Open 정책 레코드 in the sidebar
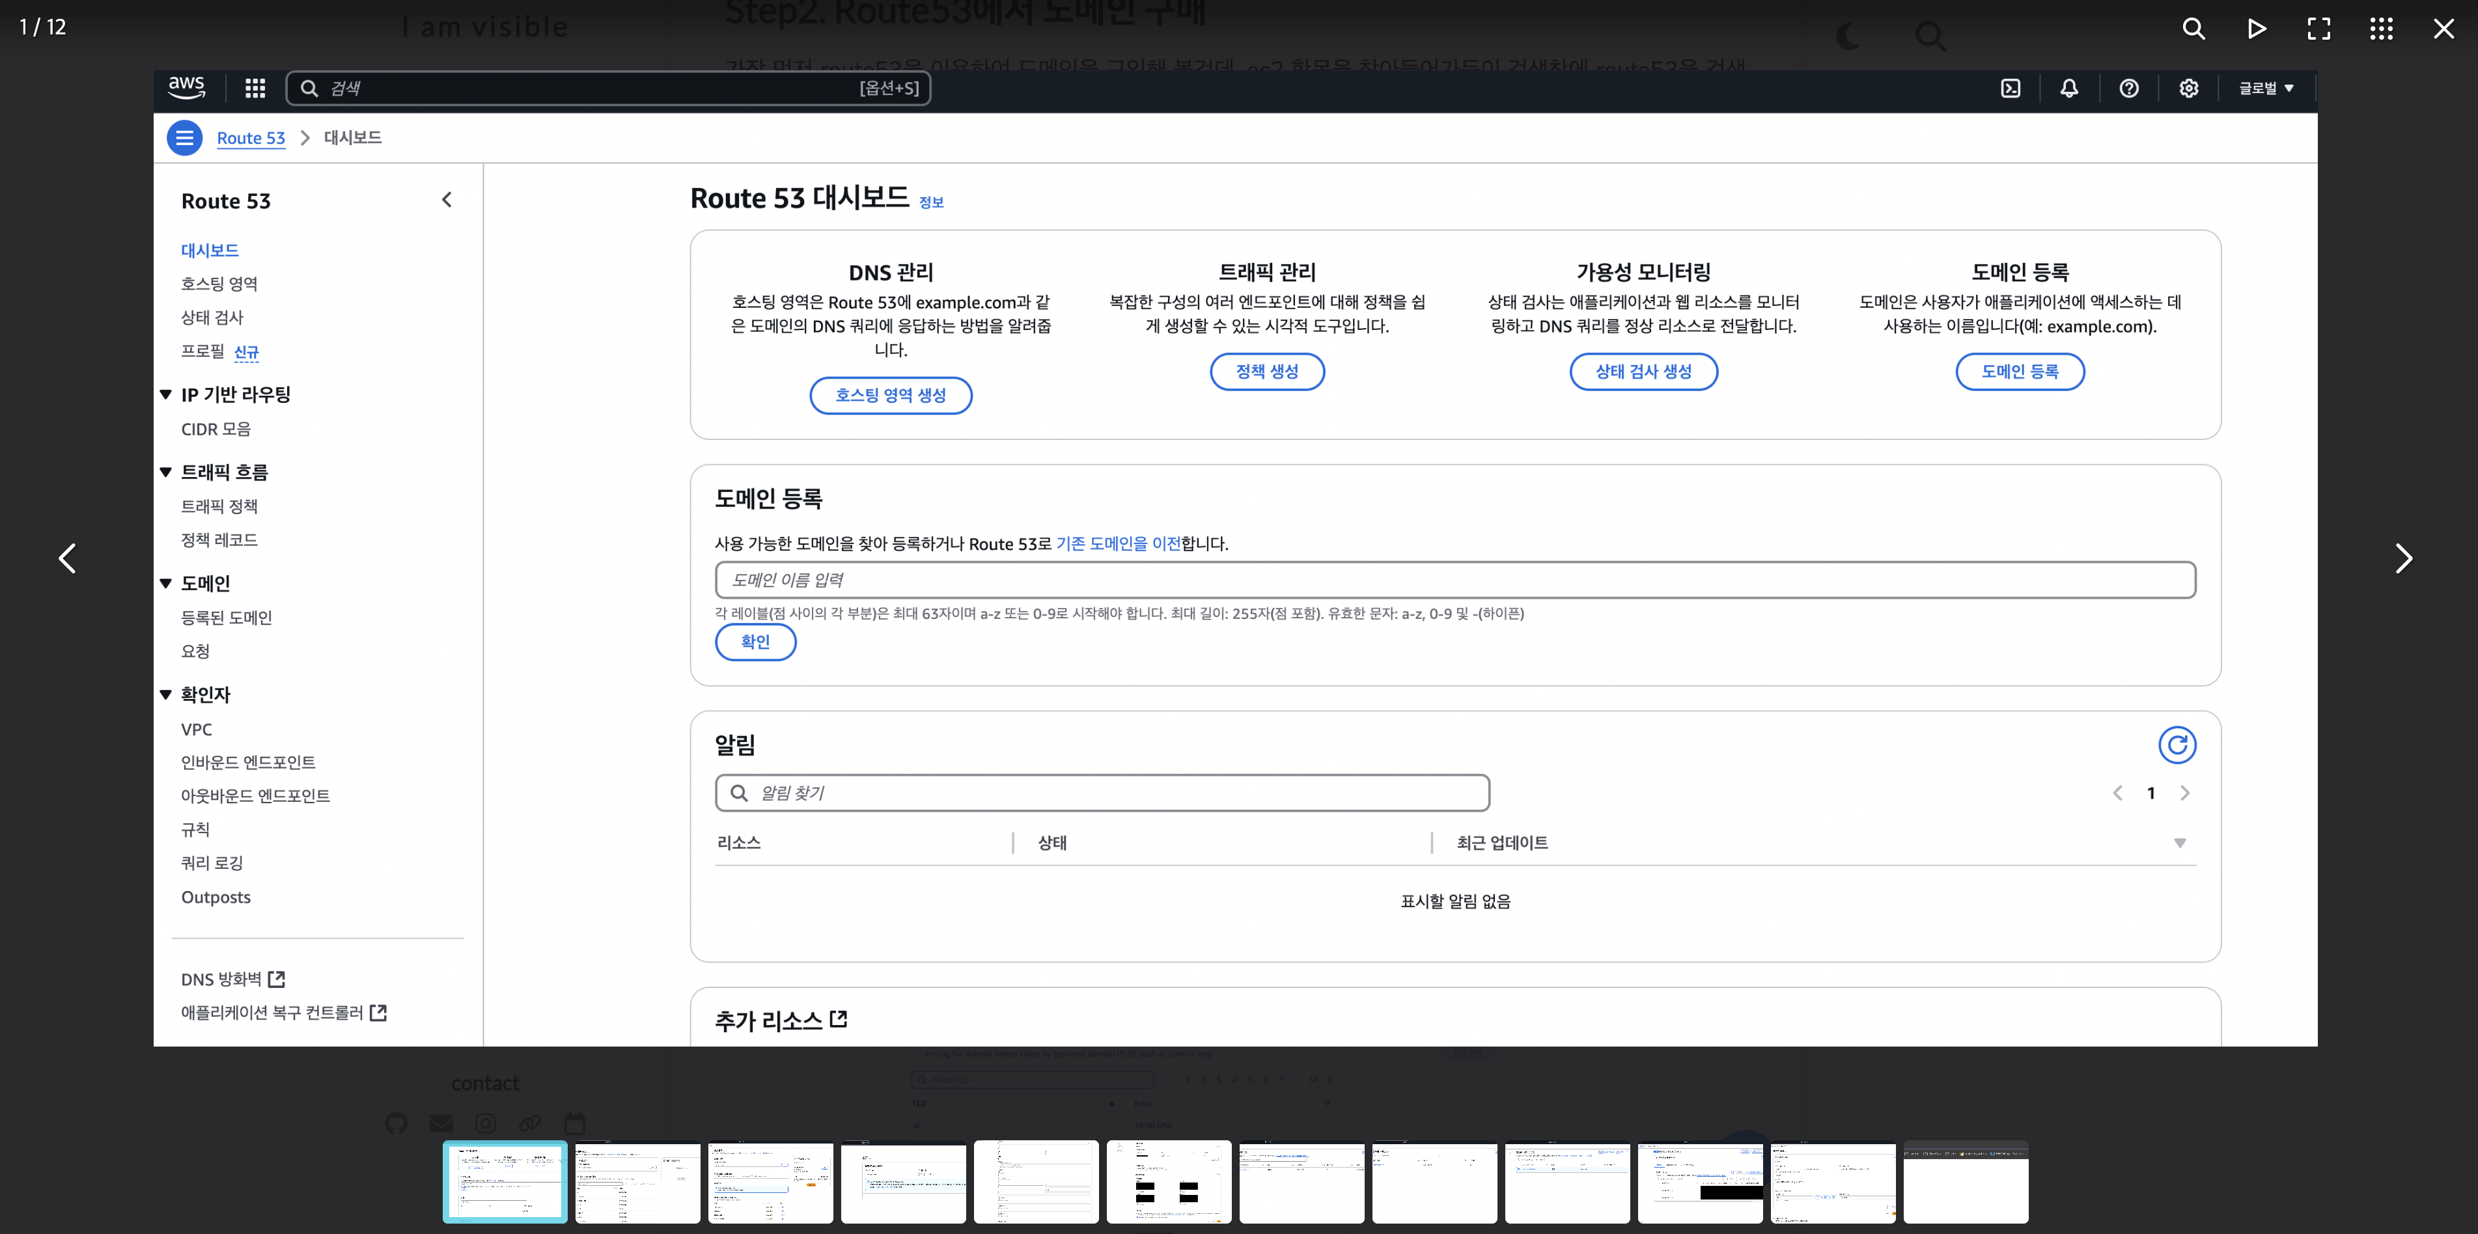Image resolution: width=2478 pixels, height=1234 pixels. tap(219, 540)
